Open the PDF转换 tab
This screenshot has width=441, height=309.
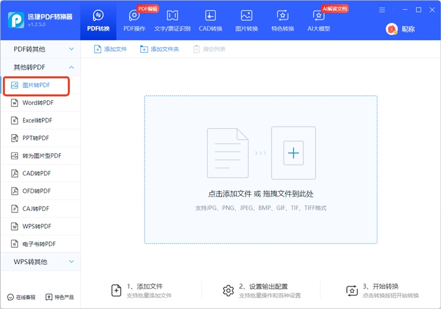[98, 20]
